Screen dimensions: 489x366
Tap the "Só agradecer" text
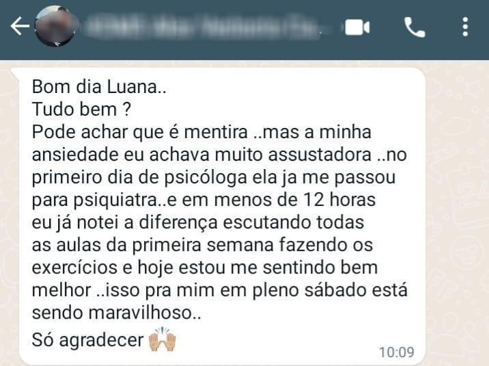(x=87, y=340)
